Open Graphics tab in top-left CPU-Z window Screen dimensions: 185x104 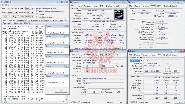109,6
